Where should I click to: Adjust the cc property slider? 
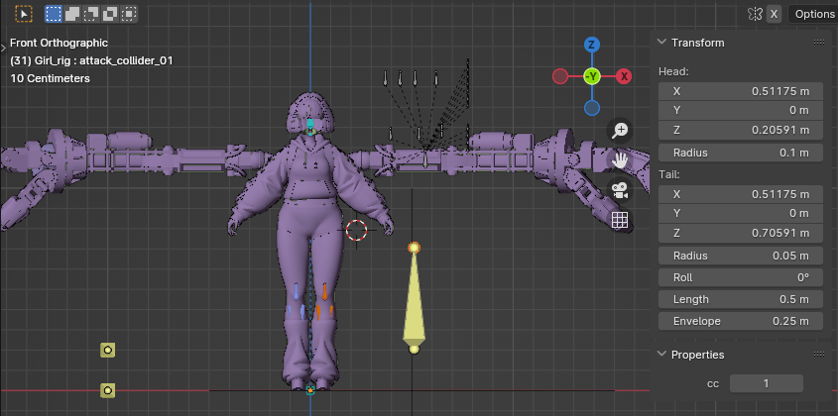[x=766, y=383]
